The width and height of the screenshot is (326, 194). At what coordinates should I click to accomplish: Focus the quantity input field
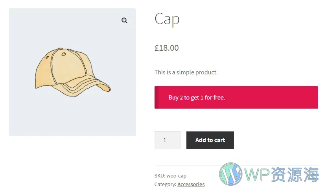pos(168,140)
